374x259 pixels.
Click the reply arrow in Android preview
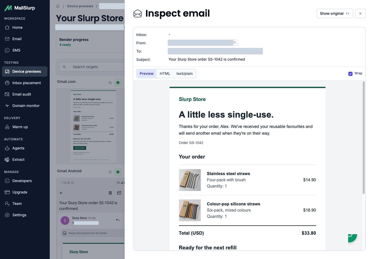(x=118, y=220)
